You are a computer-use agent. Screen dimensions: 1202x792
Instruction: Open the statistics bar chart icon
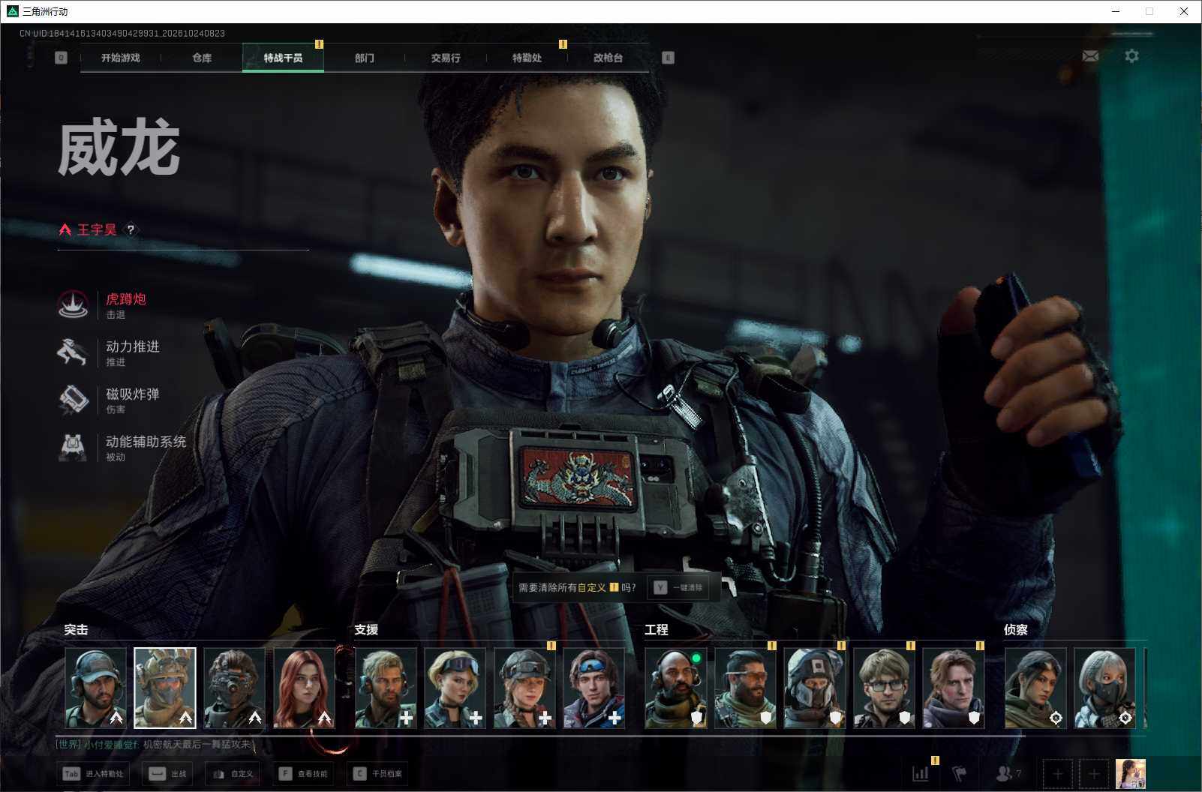click(920, 773)
